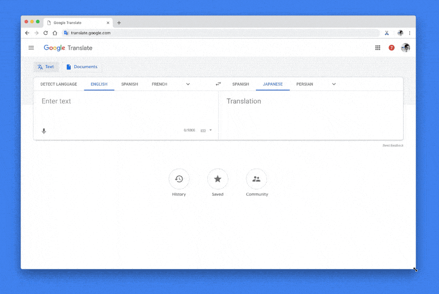Screen dimensions: 439x294
Task: Open the Saved translations star
Action: (218, 179)
